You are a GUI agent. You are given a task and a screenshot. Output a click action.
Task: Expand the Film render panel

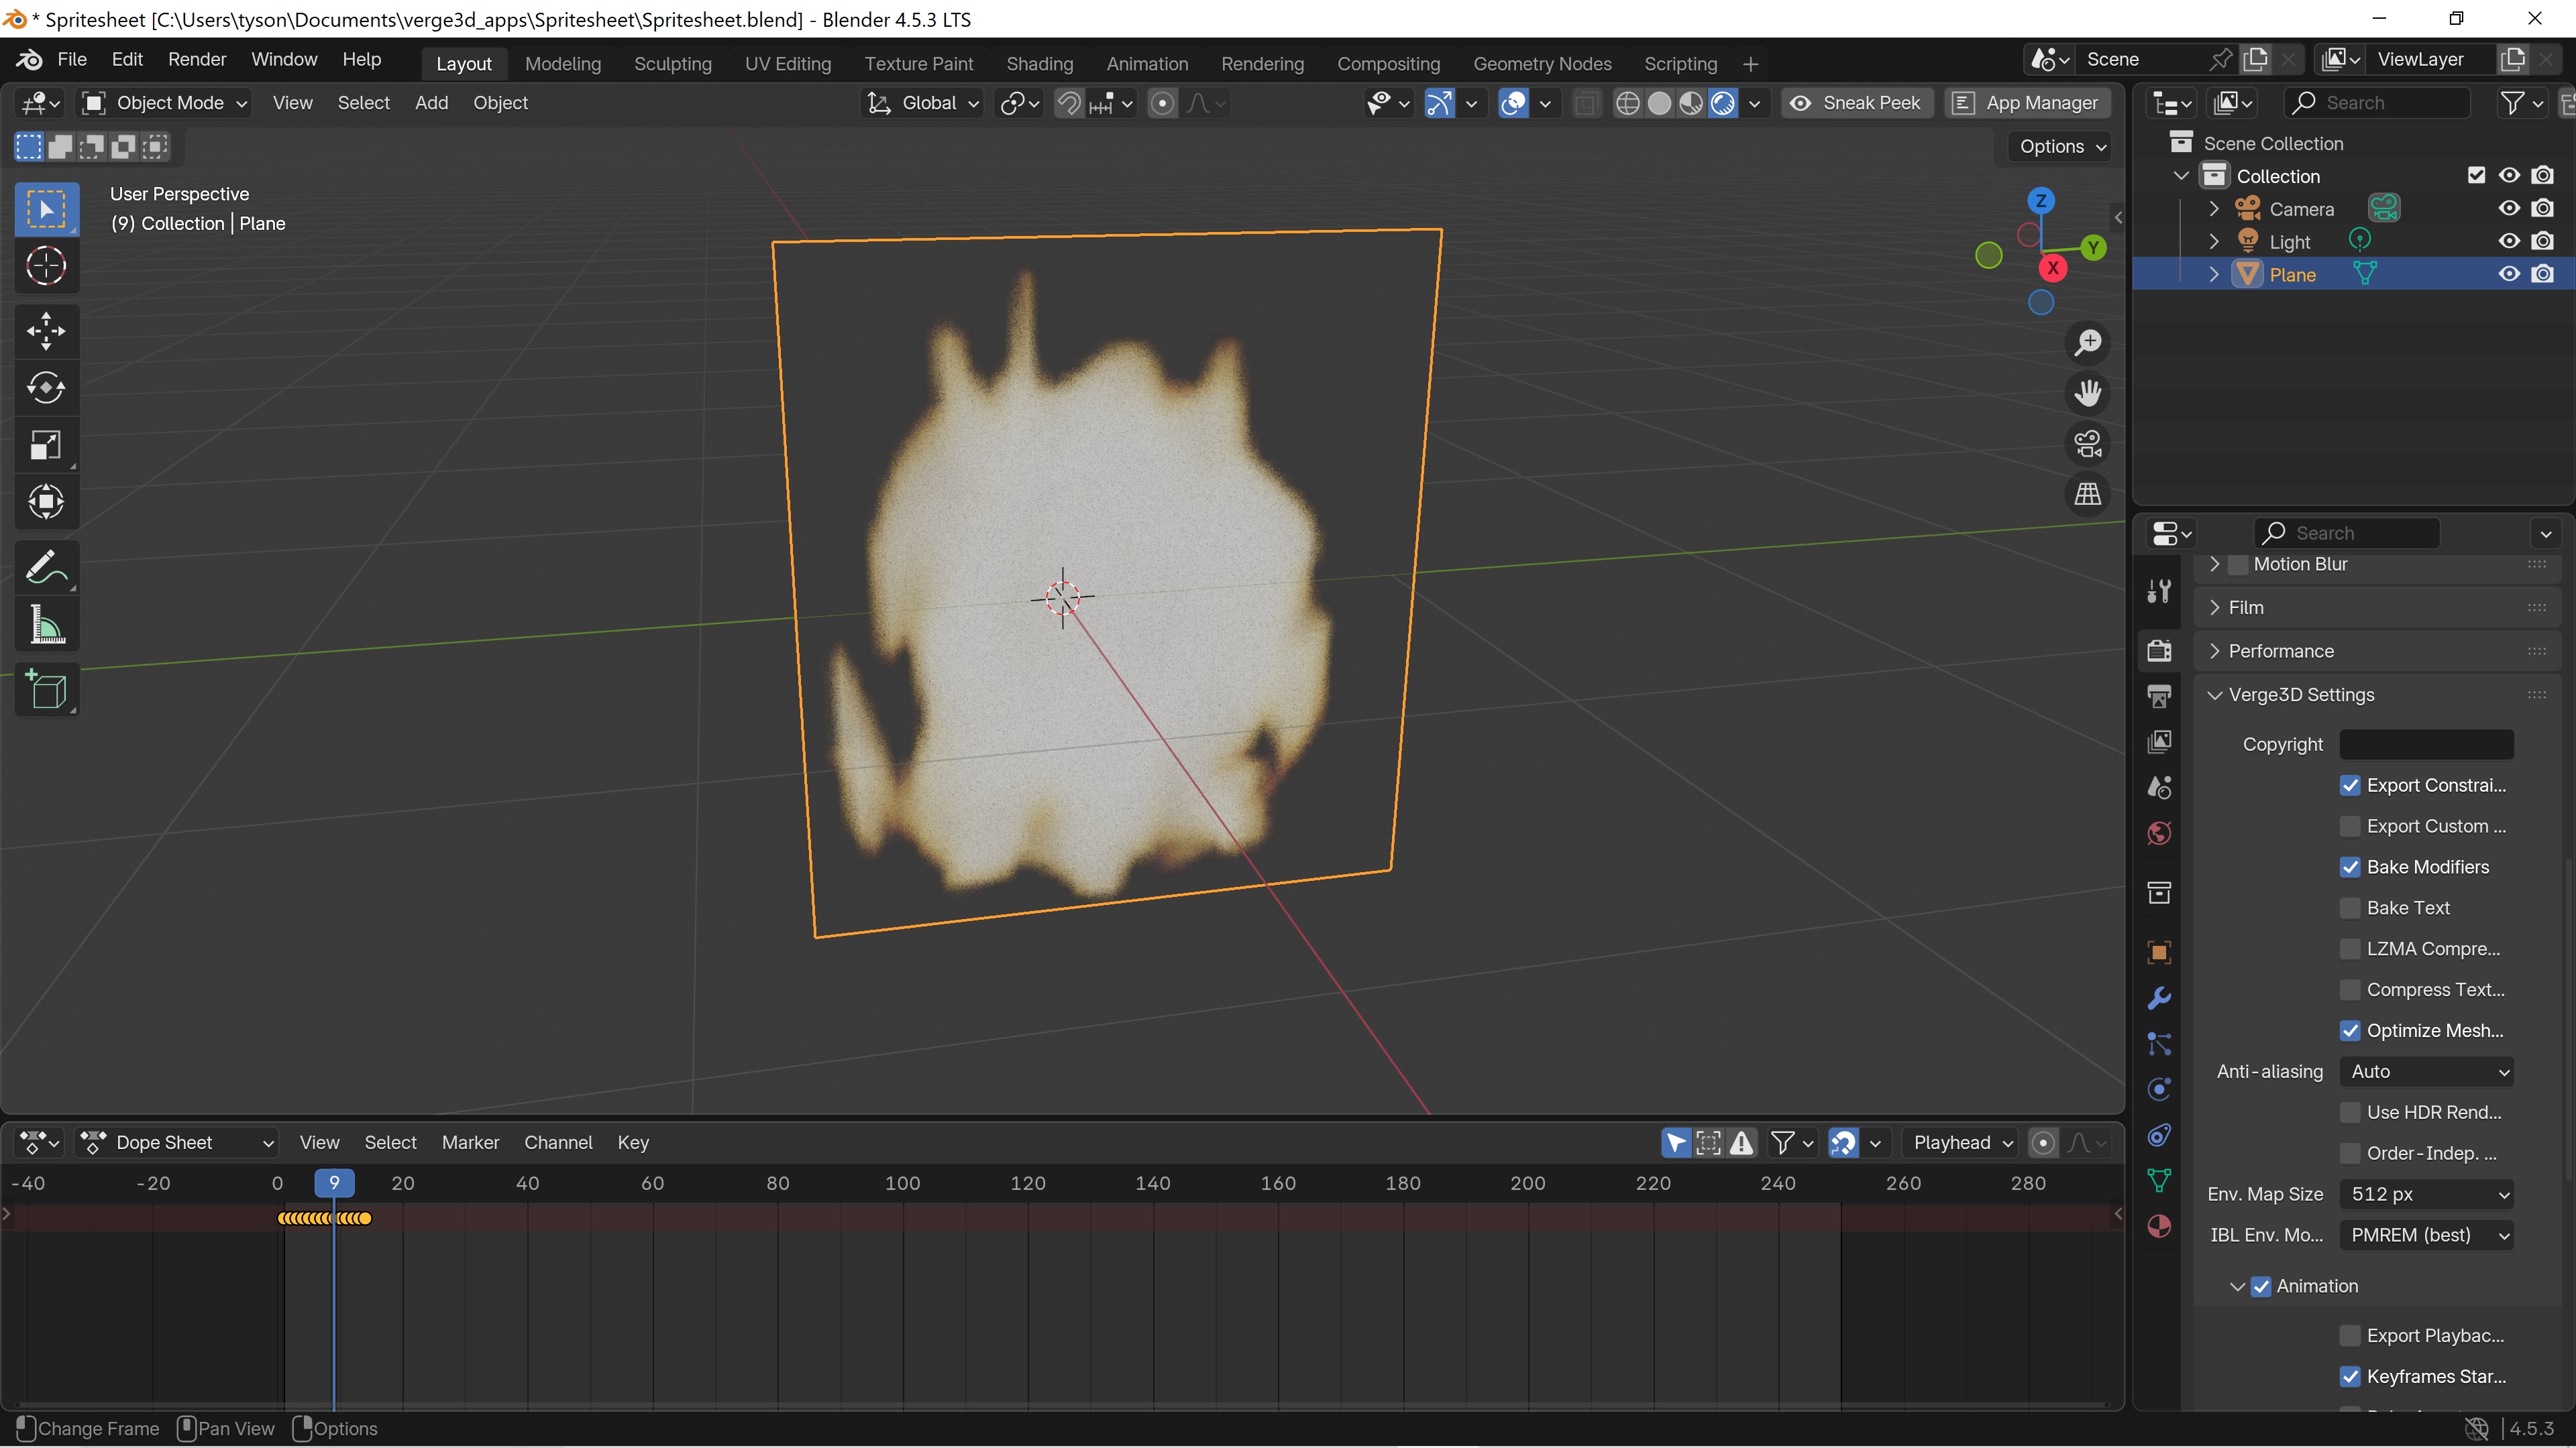point(2245,607)
